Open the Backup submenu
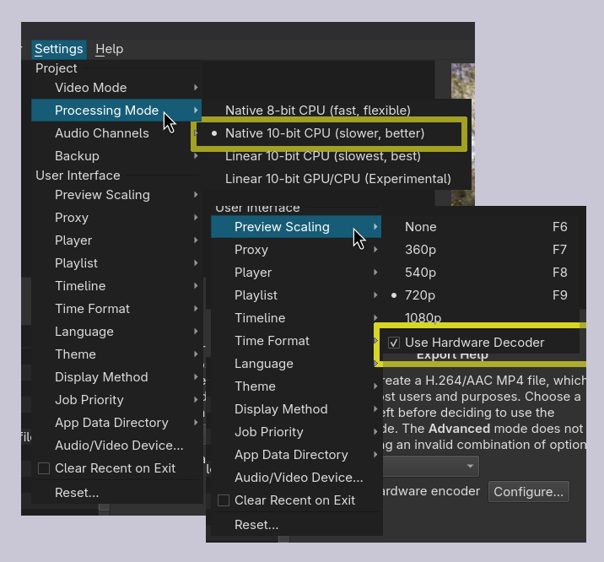This screenshot has width=604, height=562. tap(77, 156)
